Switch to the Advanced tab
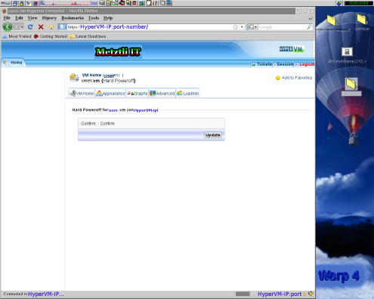The image size is (374, 299). point(162,93)
